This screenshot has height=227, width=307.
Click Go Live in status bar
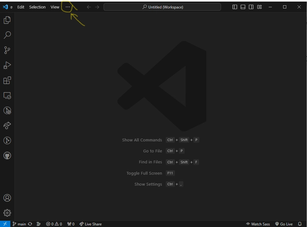pos(284,224)
